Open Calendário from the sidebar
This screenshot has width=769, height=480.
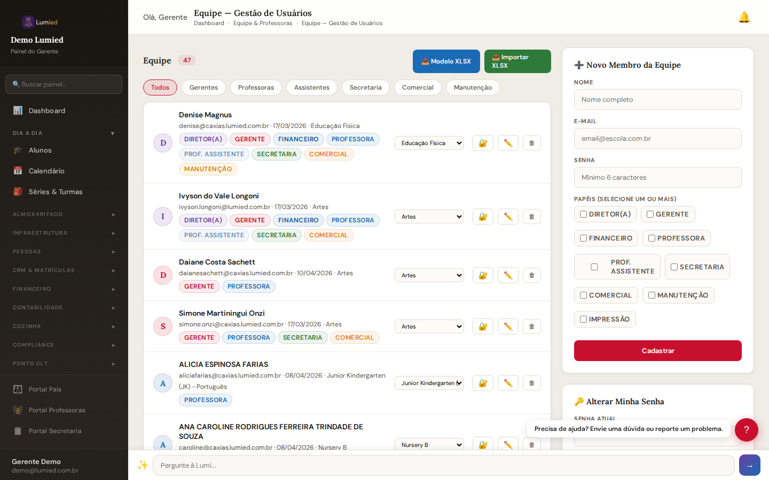pyautogui.click(x=46, y=171)
